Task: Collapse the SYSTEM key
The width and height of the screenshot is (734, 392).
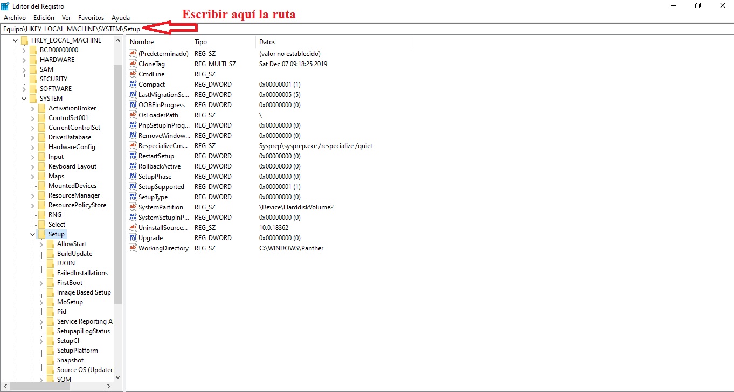Action: click(24, 99)
